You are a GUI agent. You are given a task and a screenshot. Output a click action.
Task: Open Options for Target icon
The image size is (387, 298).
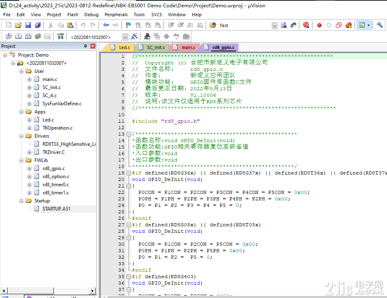tap(135, 36)
